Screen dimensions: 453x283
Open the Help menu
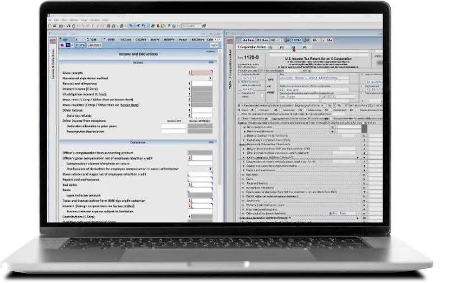(105, 20)
